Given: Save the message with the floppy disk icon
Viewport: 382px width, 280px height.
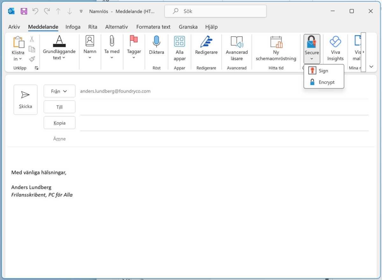Looking at the screenshot, I should point(24,11).
